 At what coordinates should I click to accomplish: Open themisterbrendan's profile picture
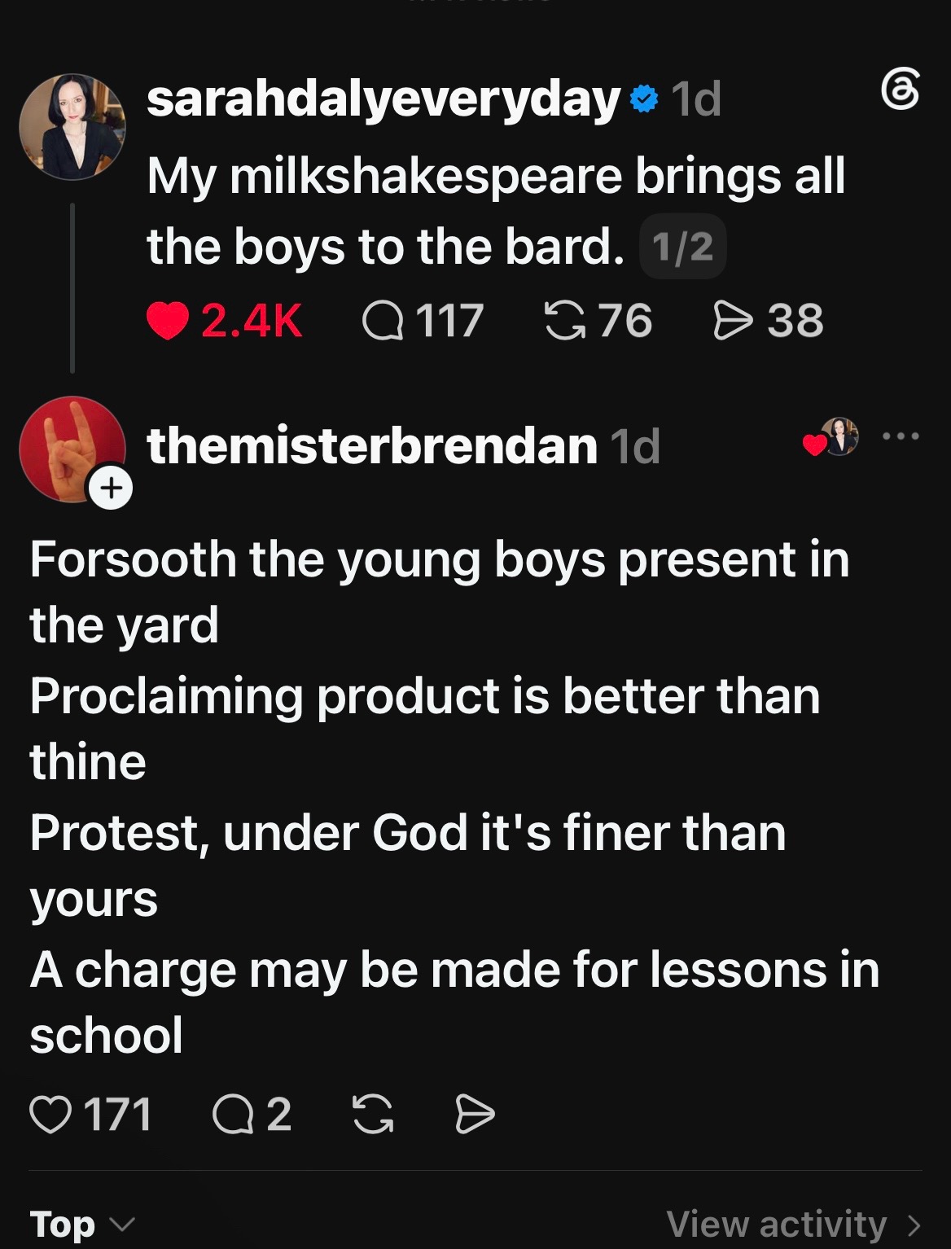[x=72, y=449]
